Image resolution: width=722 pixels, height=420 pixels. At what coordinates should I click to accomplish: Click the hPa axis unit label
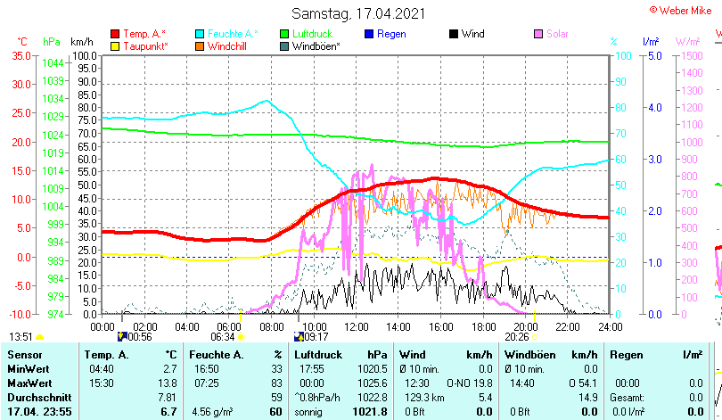52,42
